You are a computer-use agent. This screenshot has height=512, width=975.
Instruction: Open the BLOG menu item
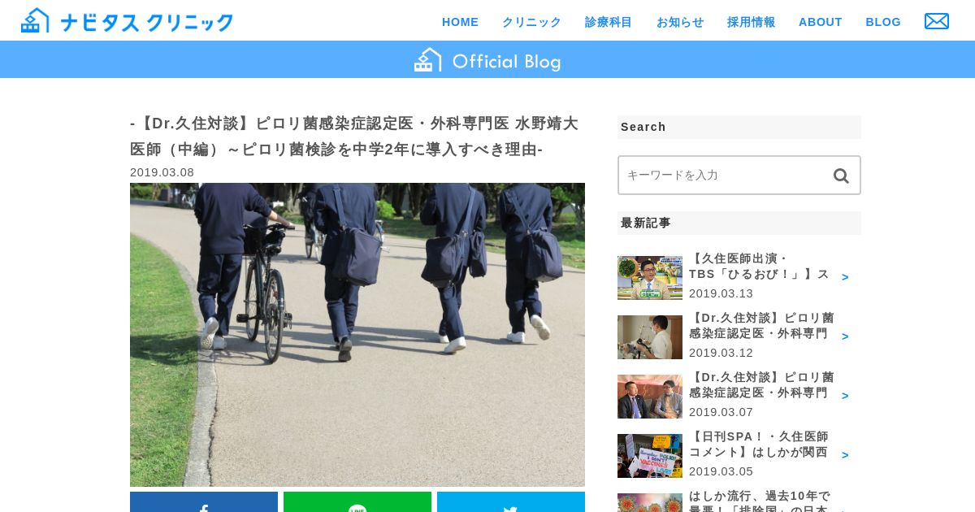pos(883,22)
